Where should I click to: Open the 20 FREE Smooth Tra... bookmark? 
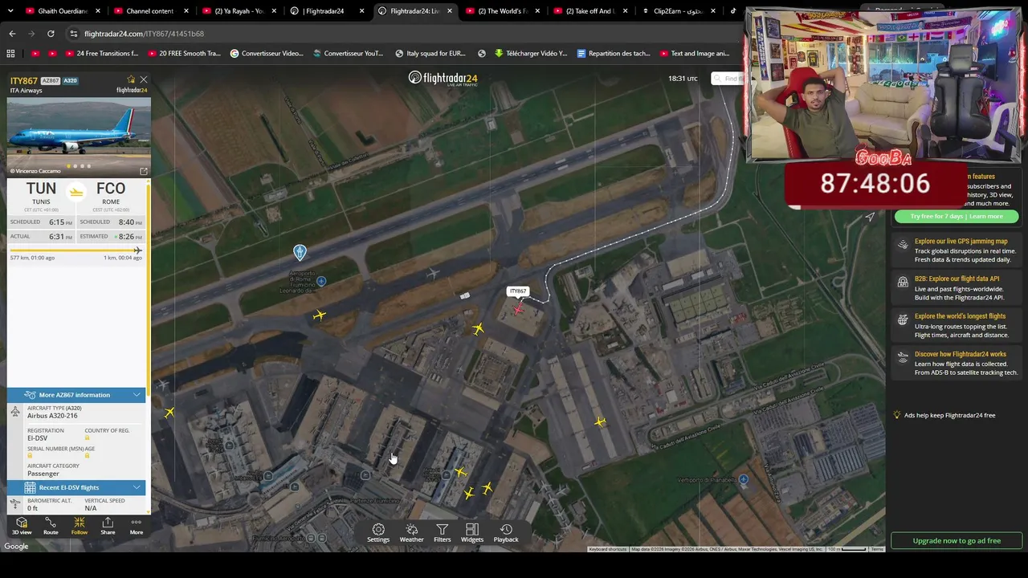pyautogui.click(x=183, y=54)
